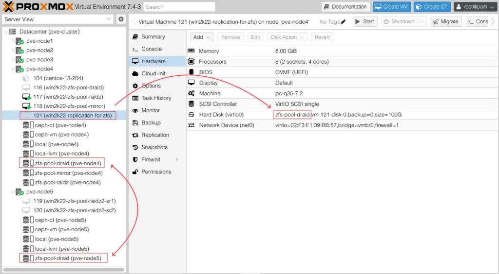Collapse the pve-node4 tree node
The width and height of the screenshot is (499, 274).
(x=13, y=69)
